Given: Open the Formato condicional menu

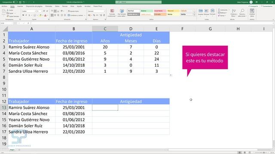Looking at the screenshot, I should point(112,13).
